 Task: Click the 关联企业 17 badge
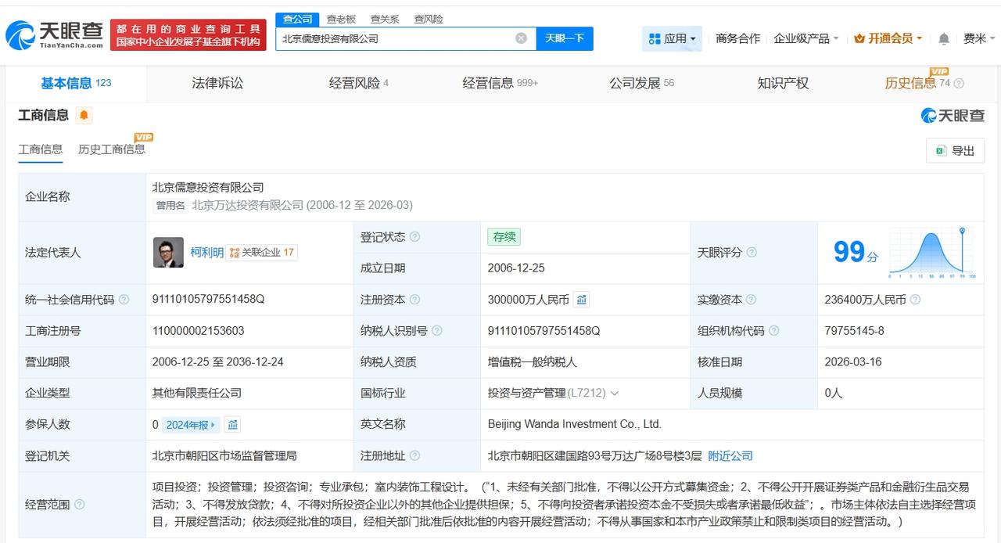click(262, 253)
